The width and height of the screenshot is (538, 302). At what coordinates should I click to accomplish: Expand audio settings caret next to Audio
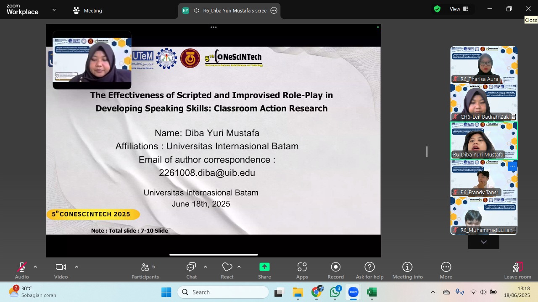(x=35, y=267)
